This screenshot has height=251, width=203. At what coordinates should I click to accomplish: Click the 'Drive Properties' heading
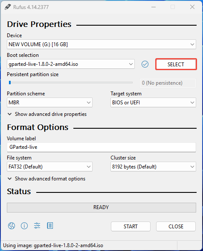point(39,24)
